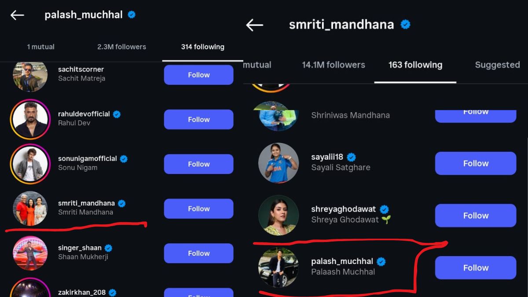Screen dimensions: 528x297
Task: Click the blue tick beside singer_shaan
Action: coord(108,247)
